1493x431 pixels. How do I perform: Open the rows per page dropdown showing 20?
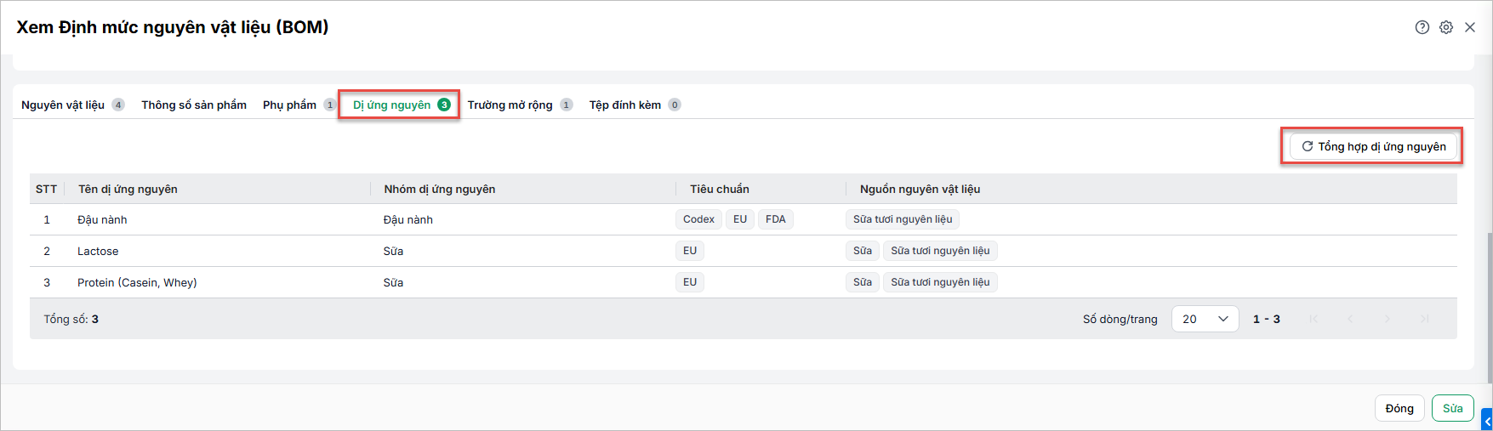(1205, 319)
